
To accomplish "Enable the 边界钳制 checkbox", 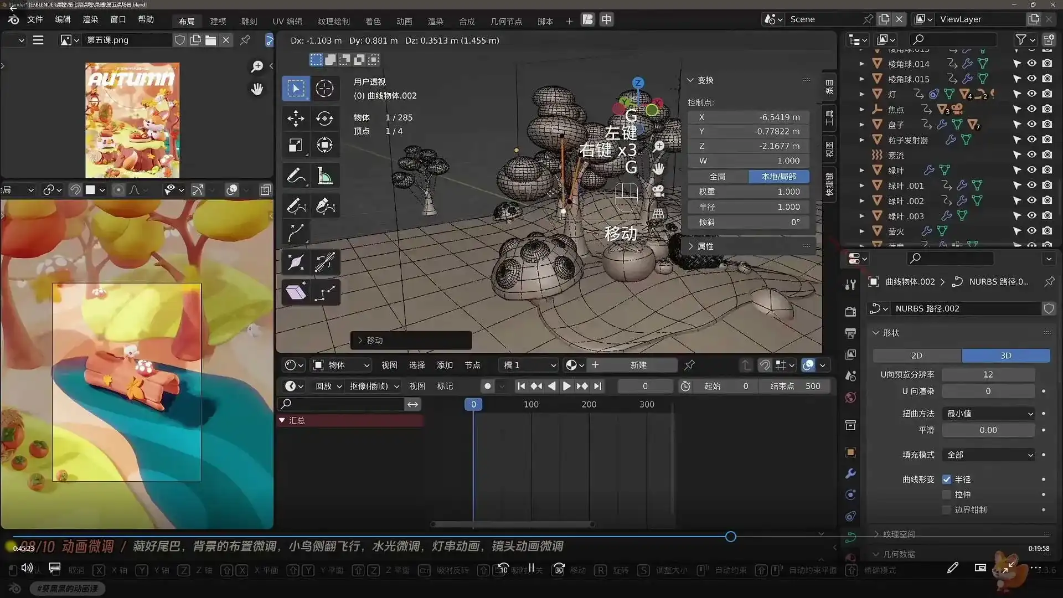I will (947, 510).
